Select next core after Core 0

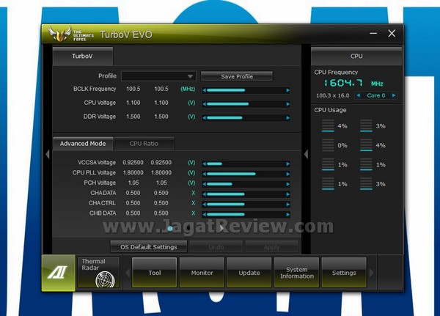[x=394, y=95]
